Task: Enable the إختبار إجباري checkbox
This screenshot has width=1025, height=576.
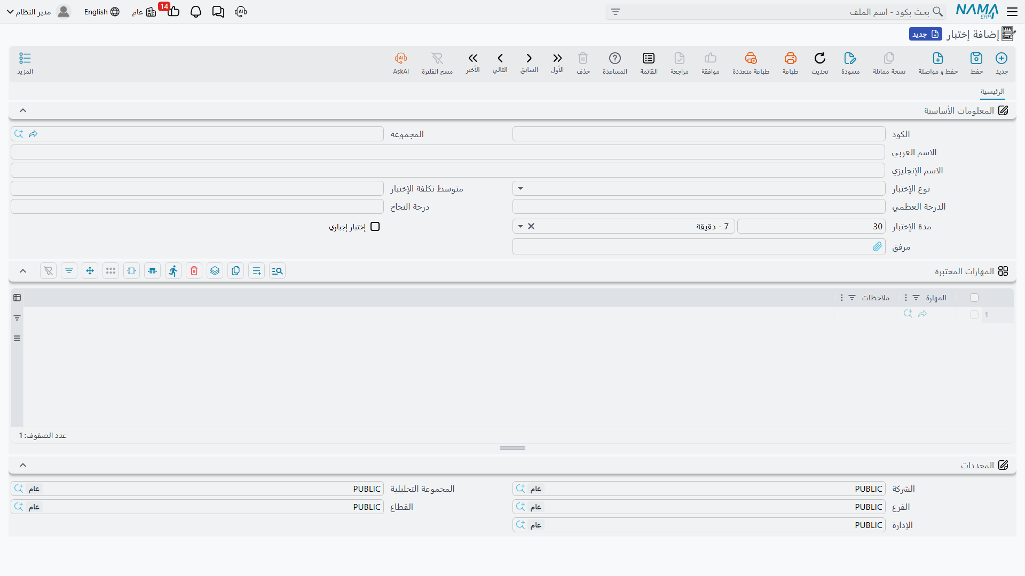Action: [375, 227]
